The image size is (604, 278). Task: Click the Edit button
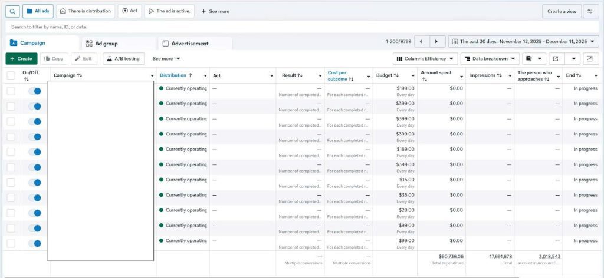[84, 59]
